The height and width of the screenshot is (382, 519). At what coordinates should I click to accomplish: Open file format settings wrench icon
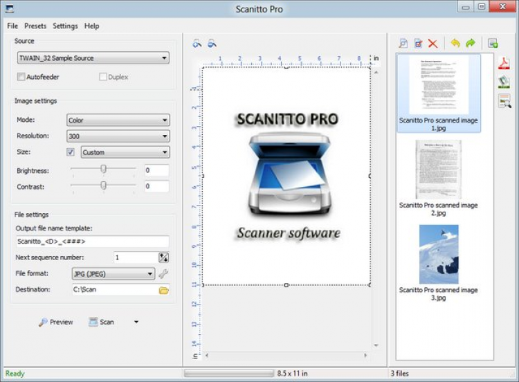[163, 274]
